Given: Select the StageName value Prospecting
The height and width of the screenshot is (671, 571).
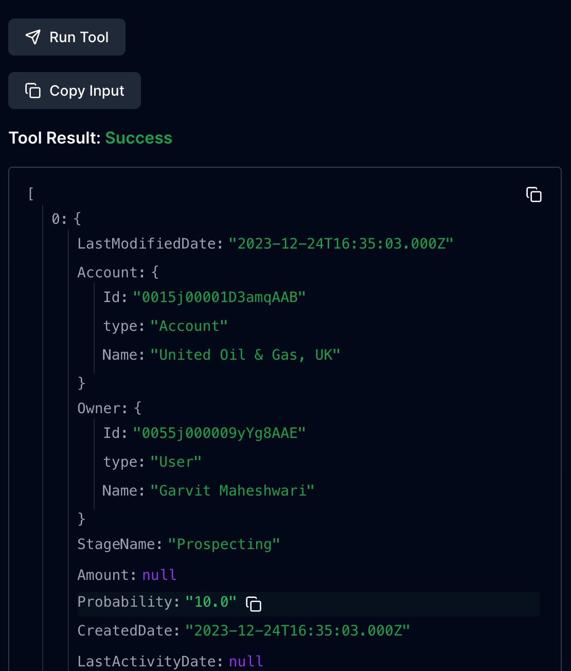Looking at the screenshot, I should (225, 544).
